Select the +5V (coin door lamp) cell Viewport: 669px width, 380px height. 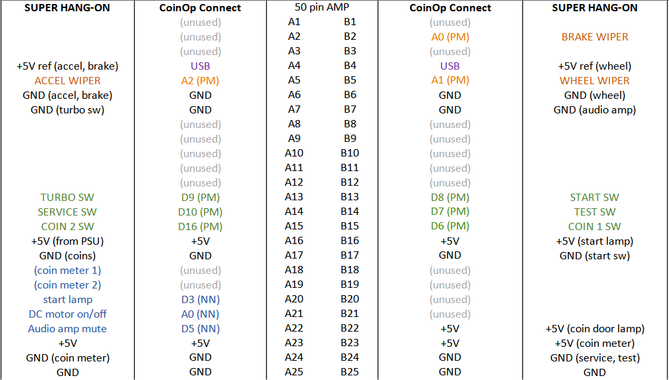click(594, 329)
